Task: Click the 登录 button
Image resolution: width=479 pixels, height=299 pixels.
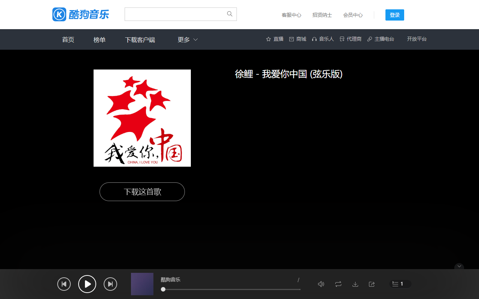Action: tap(395, 15)
